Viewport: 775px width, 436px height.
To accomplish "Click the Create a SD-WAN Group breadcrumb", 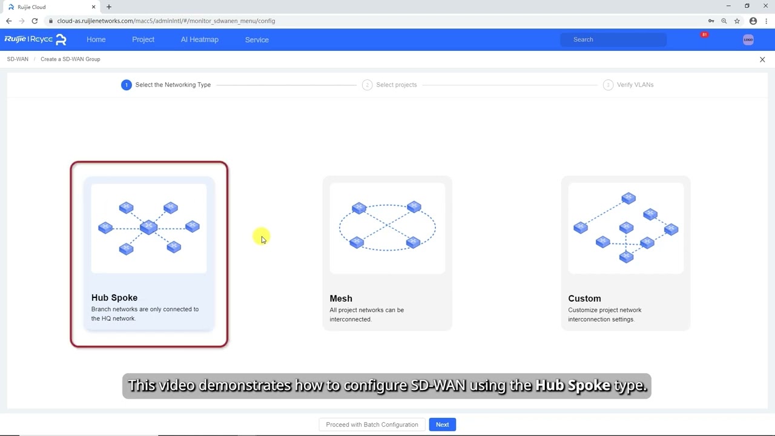I will 70,59.
